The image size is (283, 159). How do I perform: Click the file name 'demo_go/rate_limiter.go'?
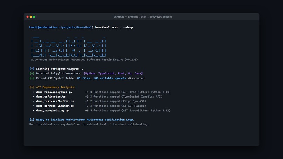click(55, 106)
